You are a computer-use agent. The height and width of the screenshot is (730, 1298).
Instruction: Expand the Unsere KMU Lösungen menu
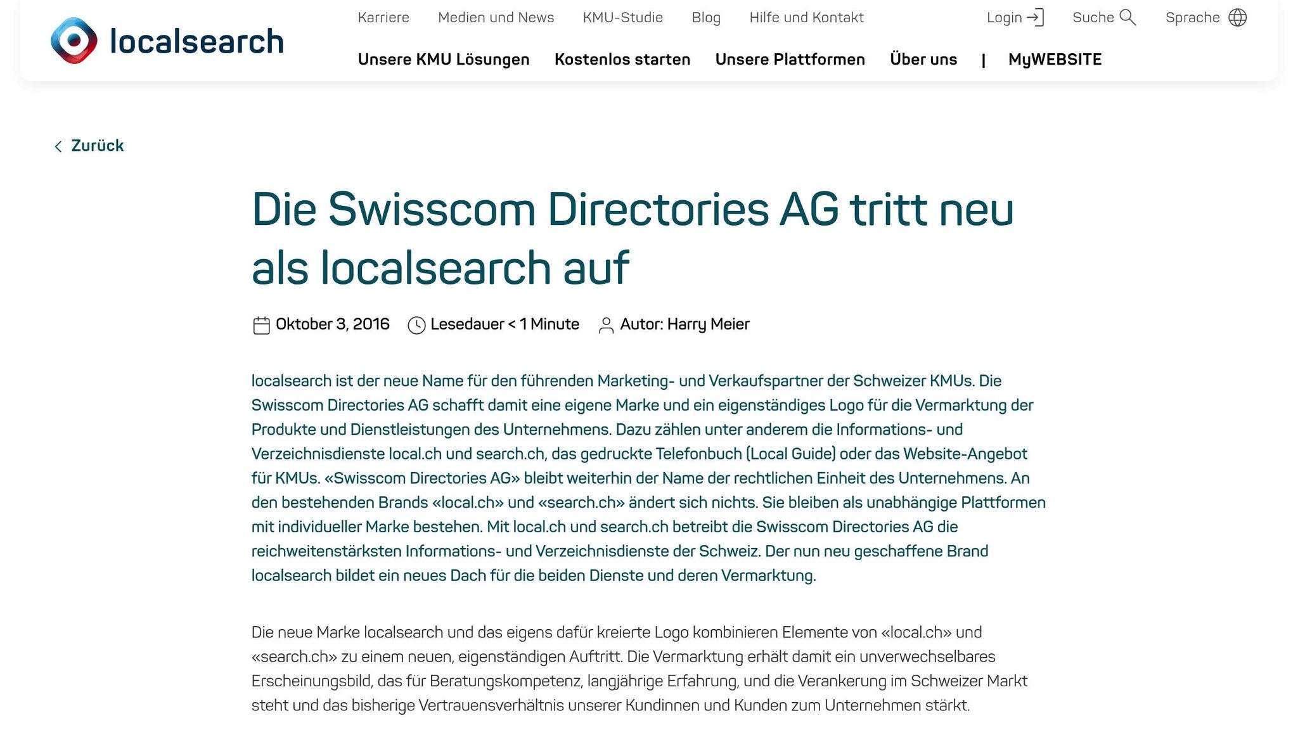coord(444,59)
